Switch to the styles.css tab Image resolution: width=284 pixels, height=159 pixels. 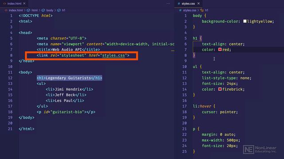[188, 4]
